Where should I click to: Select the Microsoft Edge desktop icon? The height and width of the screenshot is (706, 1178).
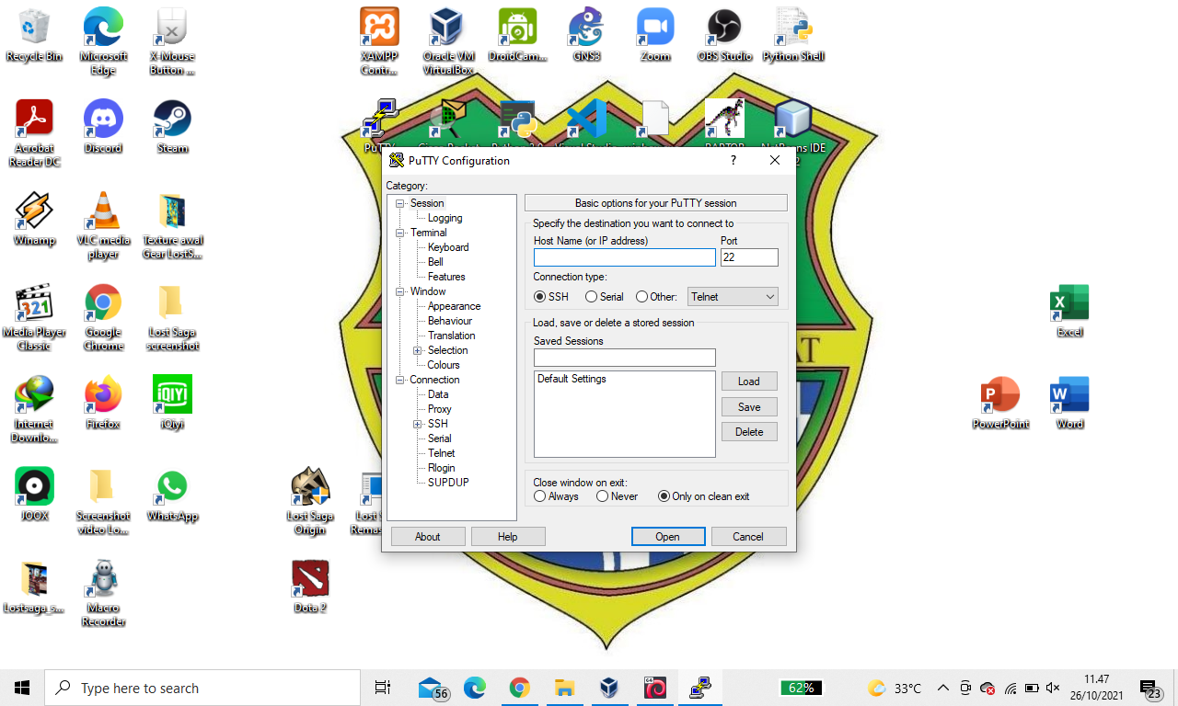(x=103, y=41)
